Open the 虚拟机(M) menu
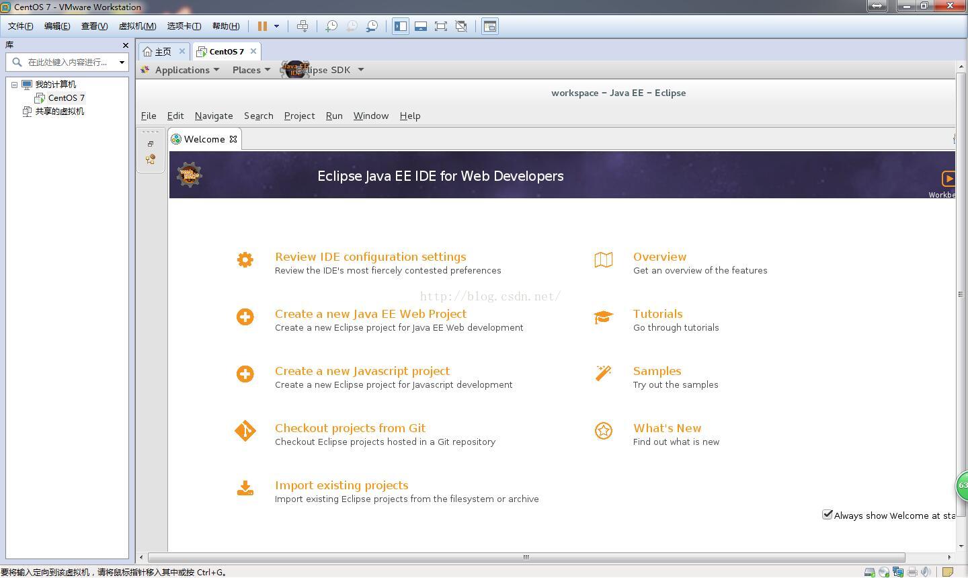The image size is (968, 578). 137,26
